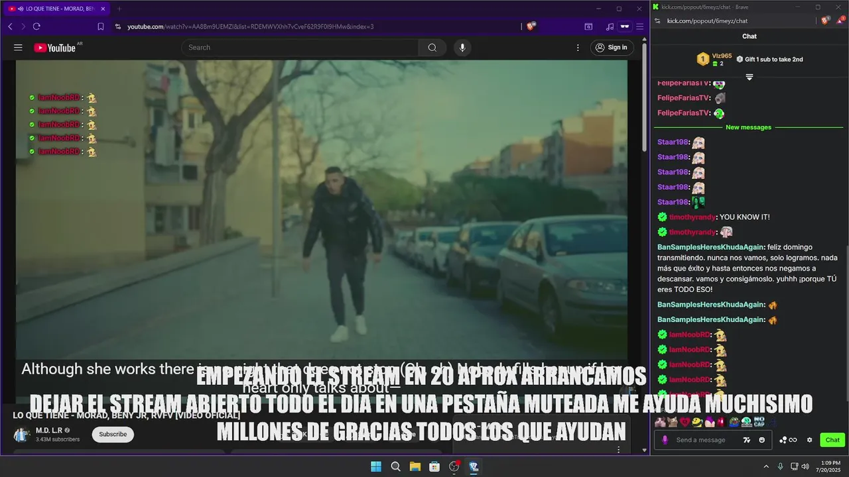The width and height of the screenshot is (849, 477).
Task: Open the M.D. L.R channel avatar
Action: pyautogui.click(x=22, y=435)
